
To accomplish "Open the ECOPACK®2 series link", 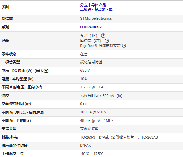I will (91, 27).
